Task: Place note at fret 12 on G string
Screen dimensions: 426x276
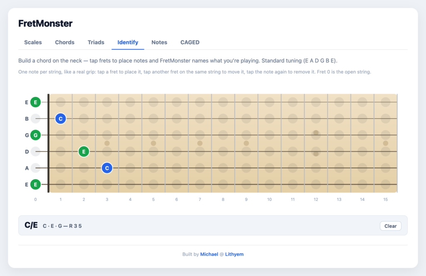Action: point(316,135)
